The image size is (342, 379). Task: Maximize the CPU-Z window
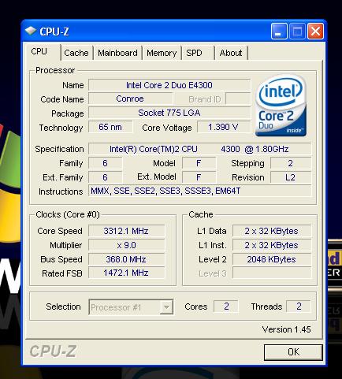[297, 32]
